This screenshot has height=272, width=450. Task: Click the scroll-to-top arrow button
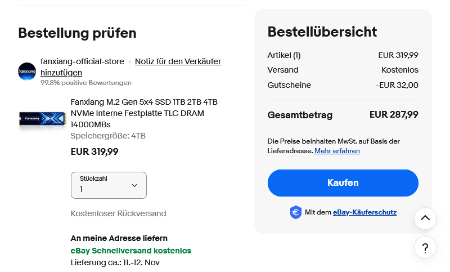coord(425,218)
